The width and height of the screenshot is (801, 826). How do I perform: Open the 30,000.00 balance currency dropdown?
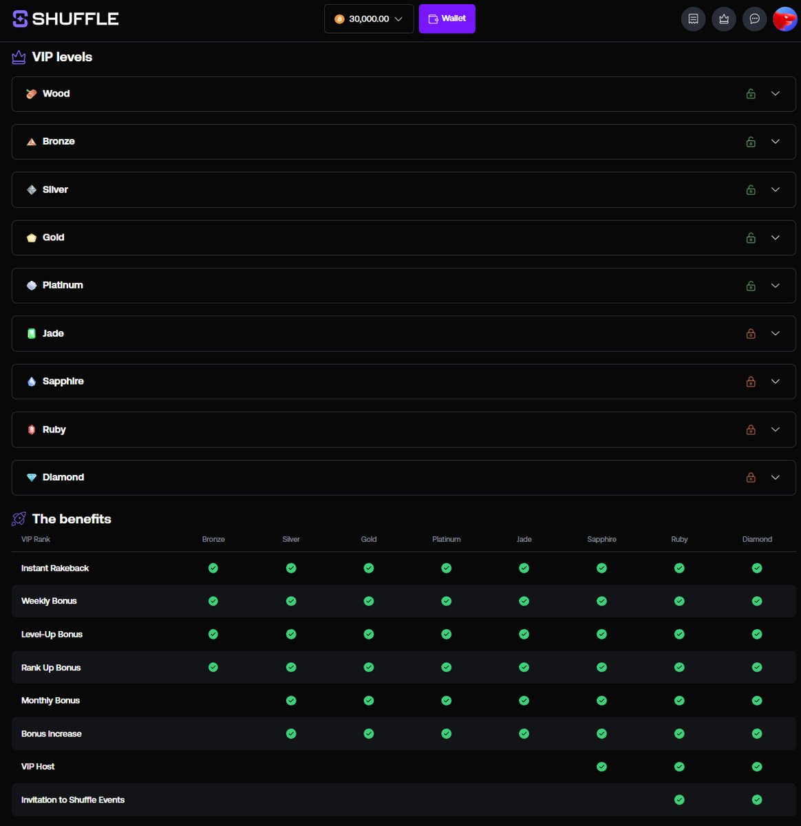click(x=369, y=19)
